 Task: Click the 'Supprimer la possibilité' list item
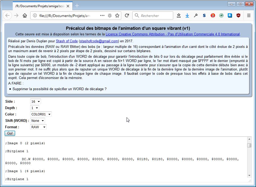coord(59,89)
